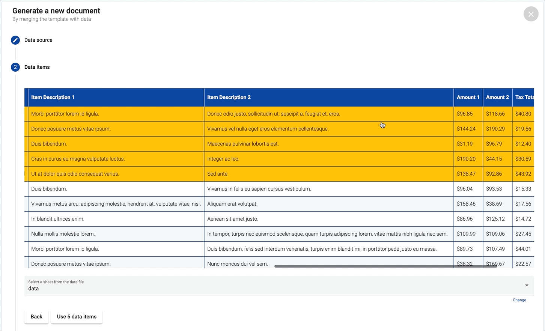The width and height of the screenshot is (545, 331).
Task: Click the $14.72 tax cell
Action: [523, 219]
